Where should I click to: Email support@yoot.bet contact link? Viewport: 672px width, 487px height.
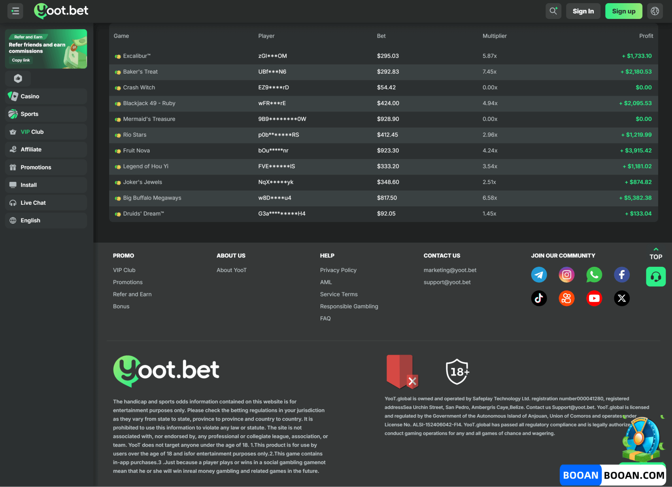[447, 282]
